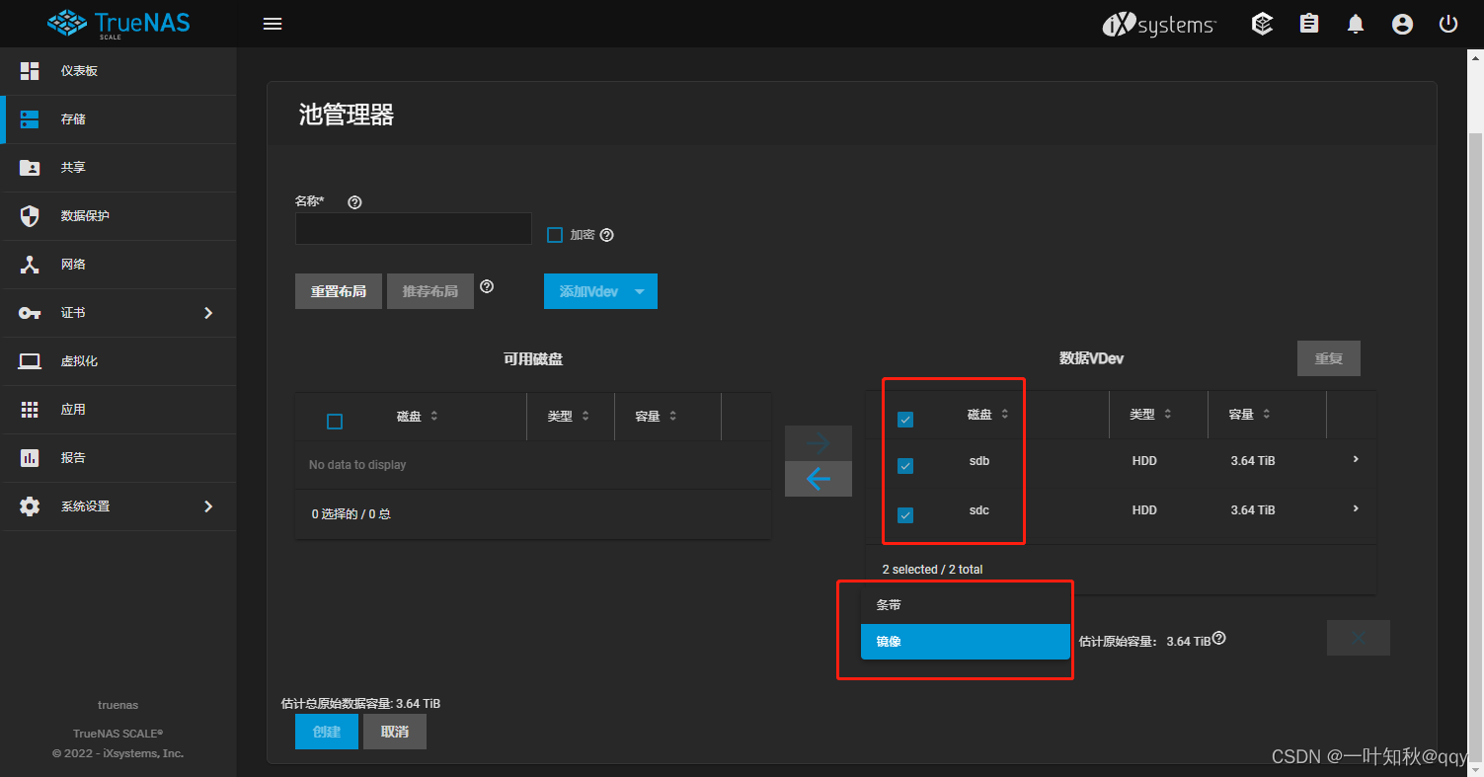Click the Certificates (证书) key icon
The image size is (1484, 777).
pos(30,313)
